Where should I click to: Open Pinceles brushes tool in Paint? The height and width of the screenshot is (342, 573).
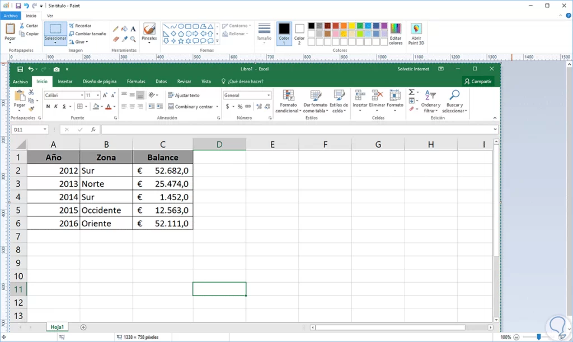click(149, 32)
